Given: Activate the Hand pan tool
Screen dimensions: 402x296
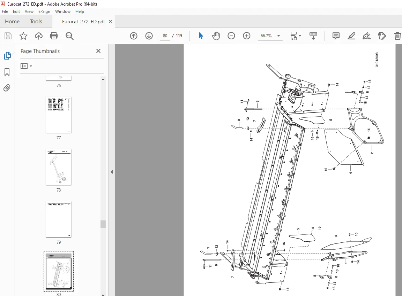Looking at the screenshot, I should (216, 36).
